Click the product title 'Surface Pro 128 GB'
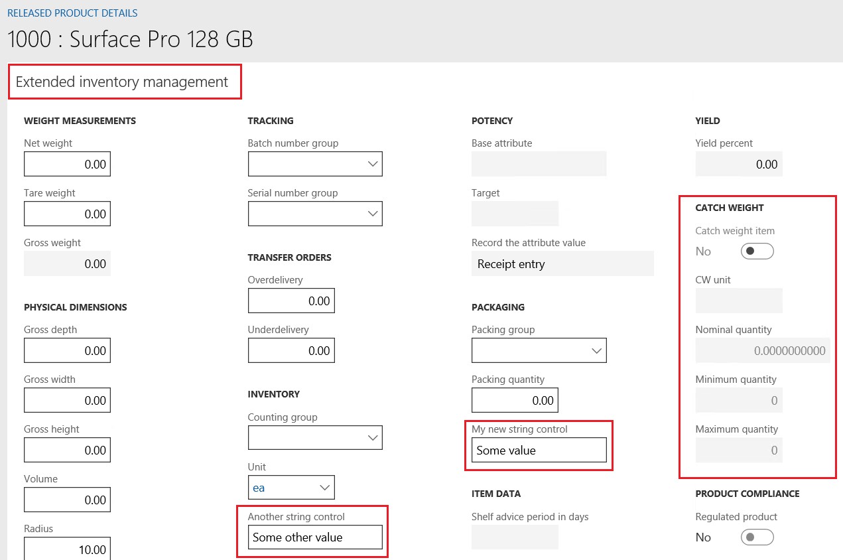 point(130,39)
